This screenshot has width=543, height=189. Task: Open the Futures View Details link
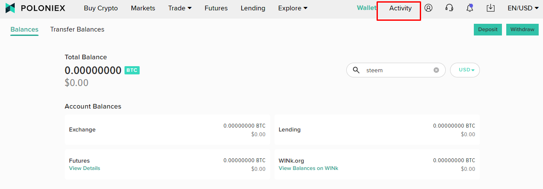click(x=84, y=168)
